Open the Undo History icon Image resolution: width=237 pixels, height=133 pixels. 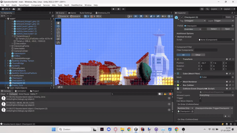pyautogui.click(x=203, y=9)
